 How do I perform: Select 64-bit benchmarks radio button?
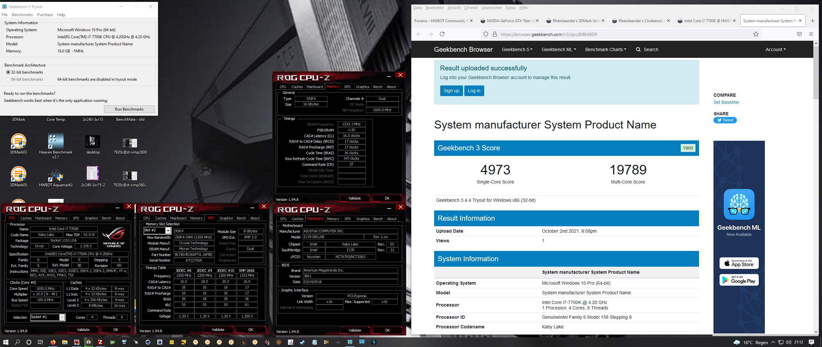tap(8, 79)
